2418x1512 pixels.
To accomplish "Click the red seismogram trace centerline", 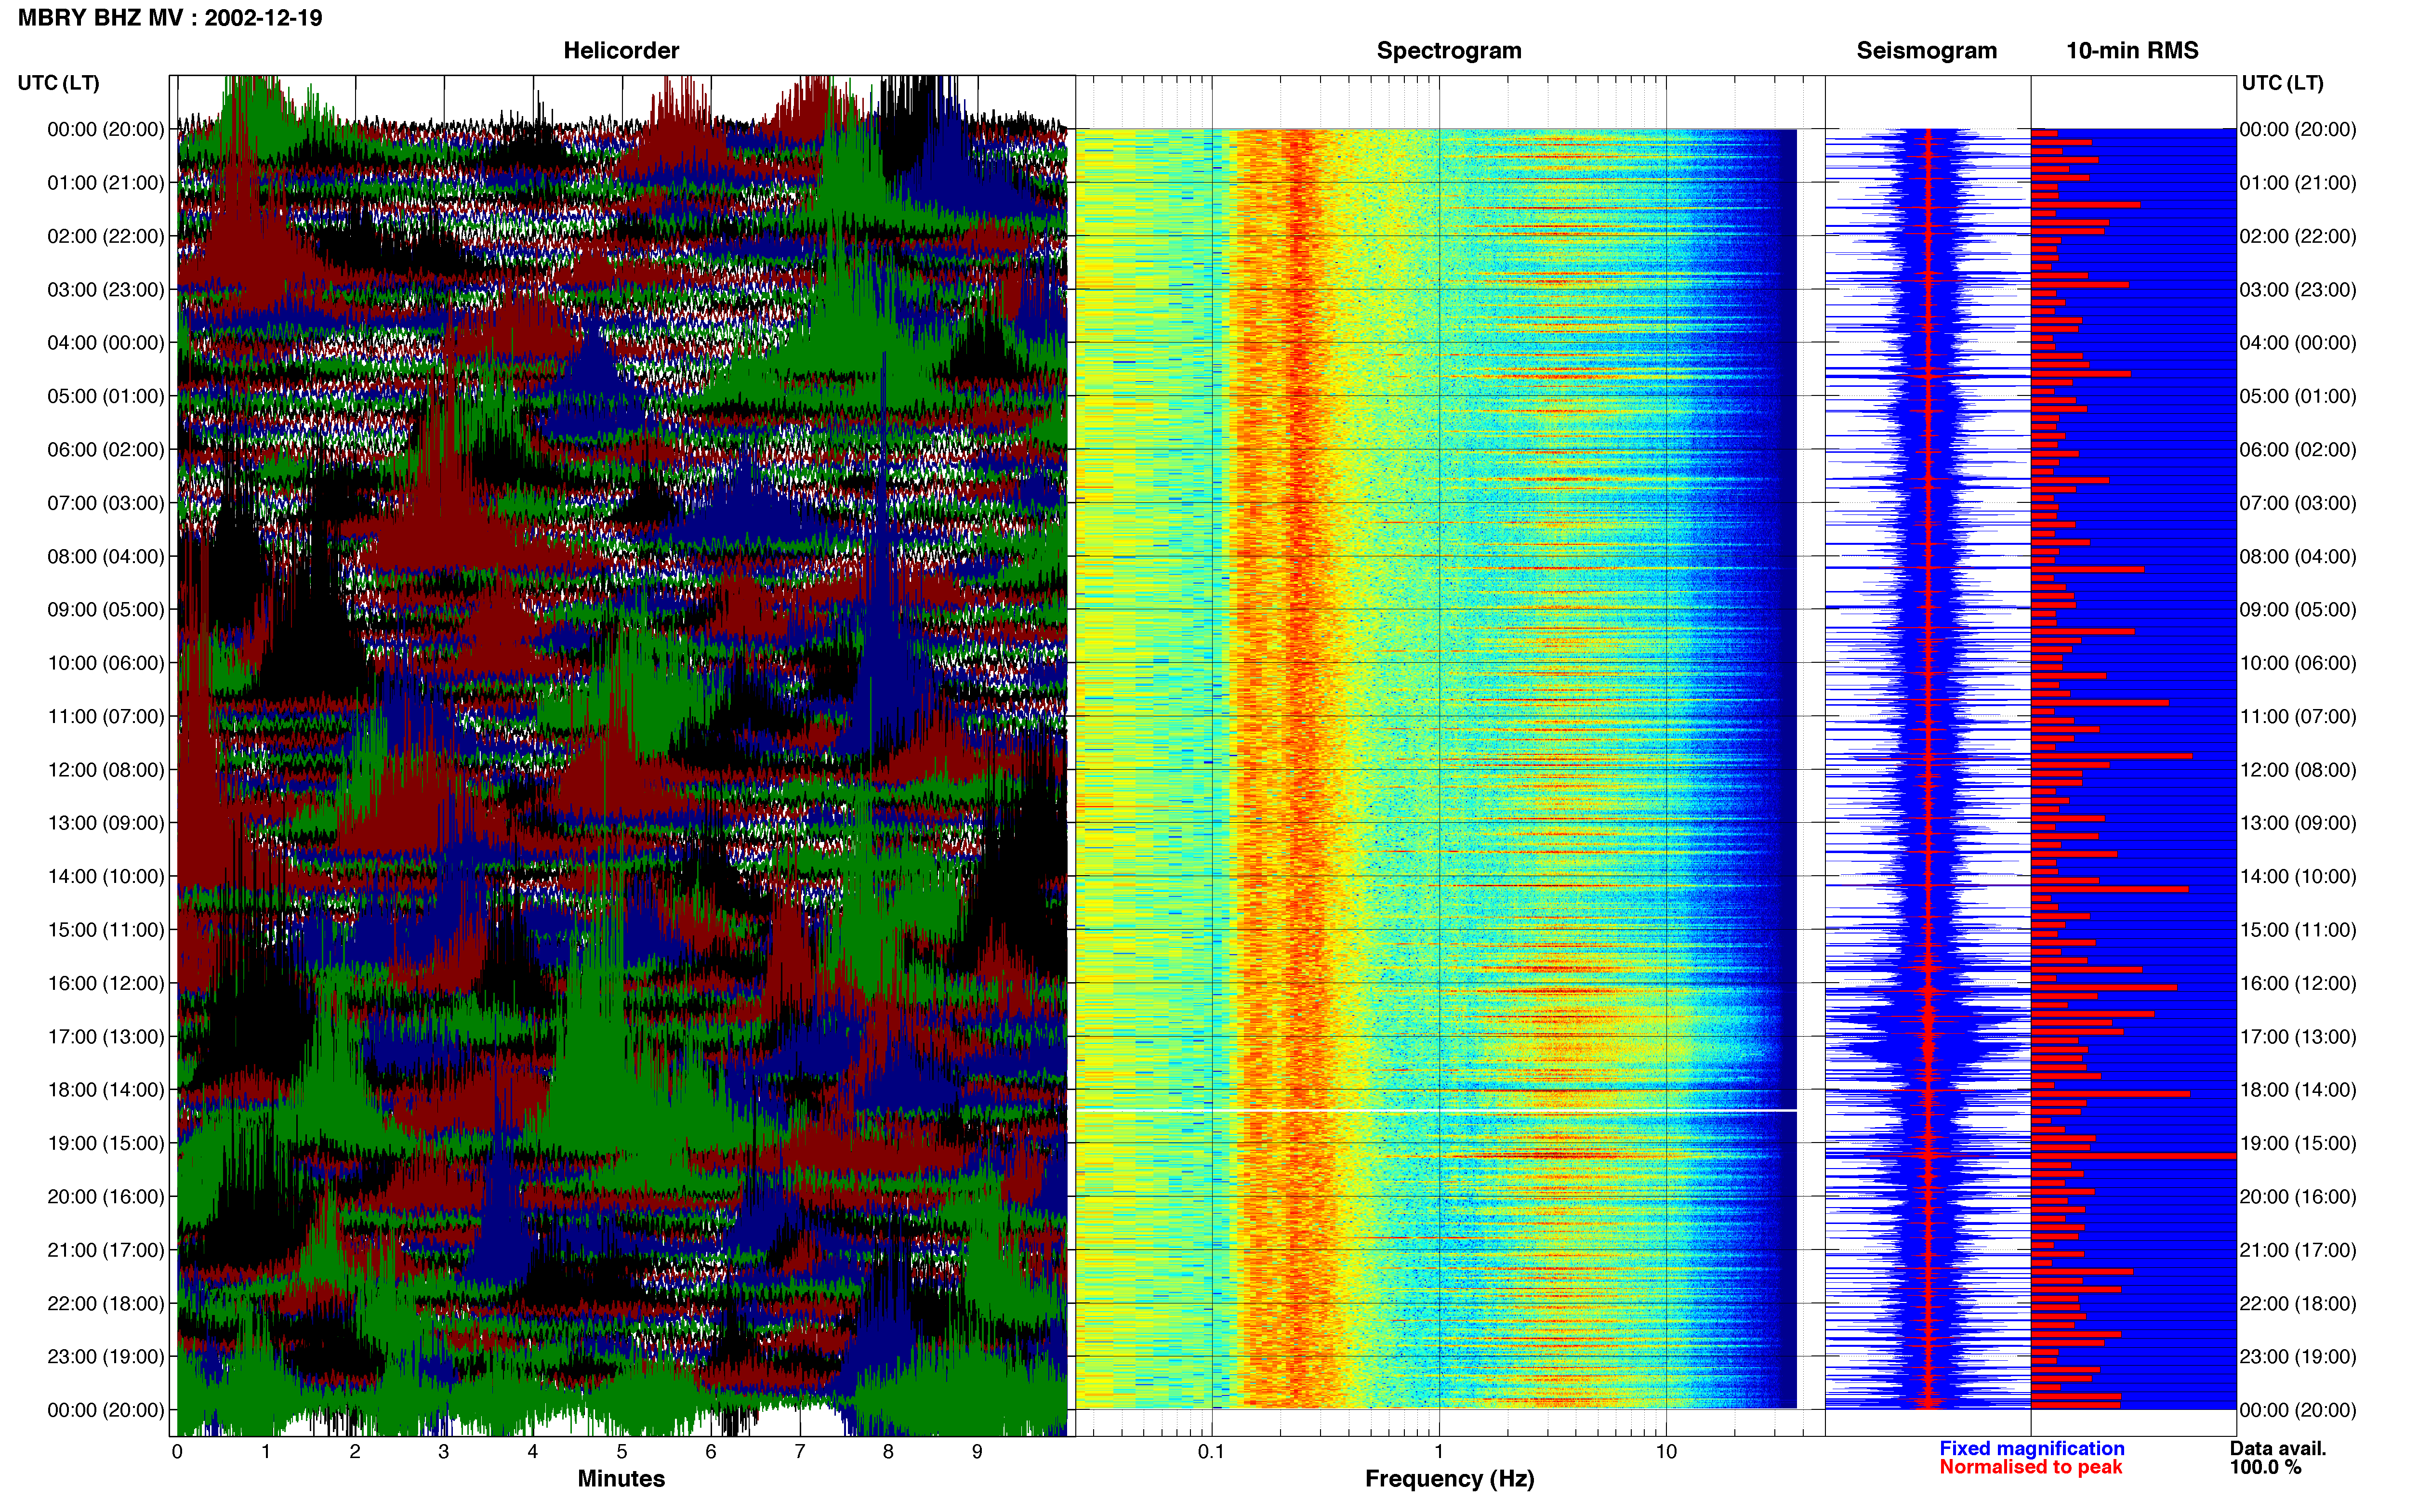I will click(x=1929, y=769).
